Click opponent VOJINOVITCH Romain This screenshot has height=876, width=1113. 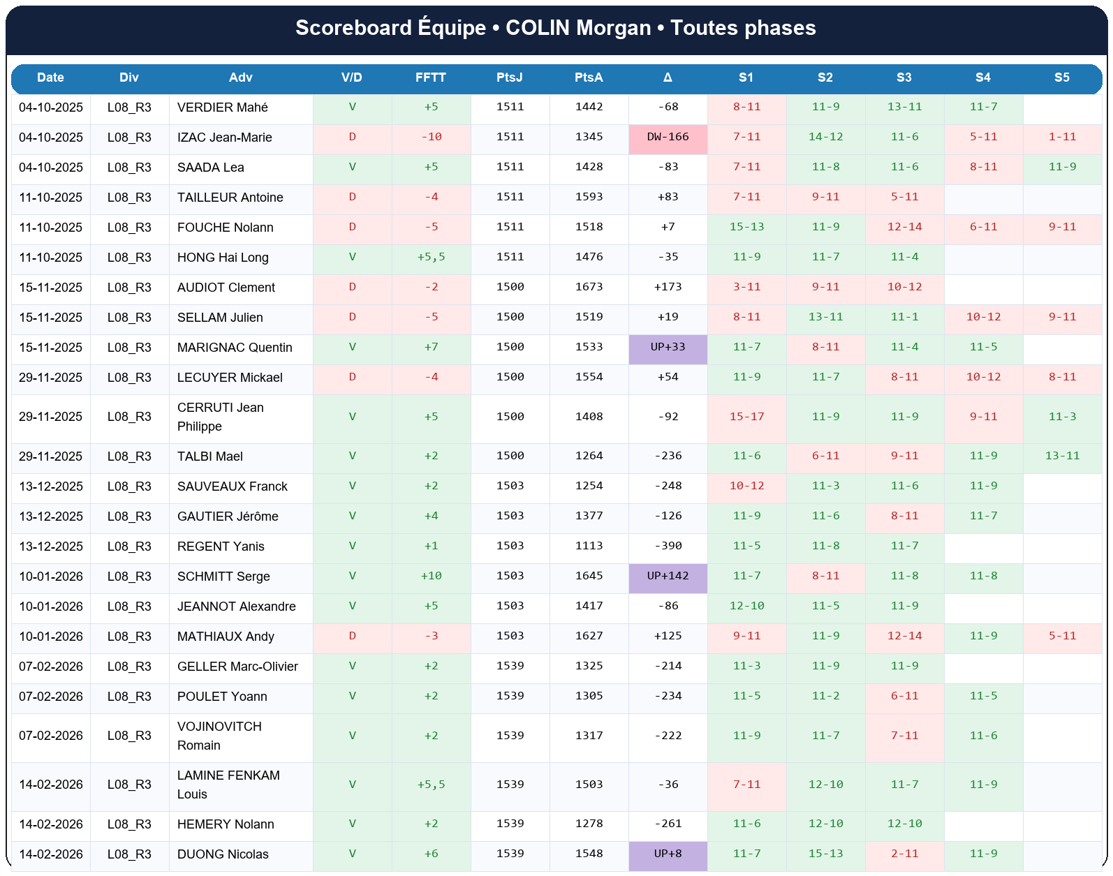coord(219,736)
